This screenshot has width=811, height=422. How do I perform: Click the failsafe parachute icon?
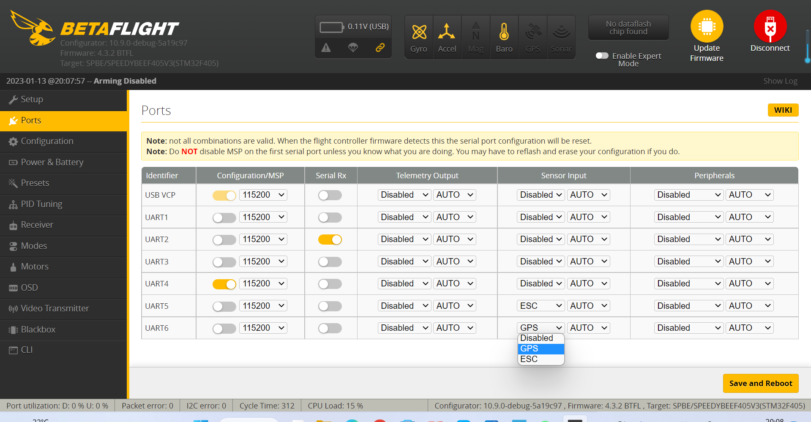353,48
